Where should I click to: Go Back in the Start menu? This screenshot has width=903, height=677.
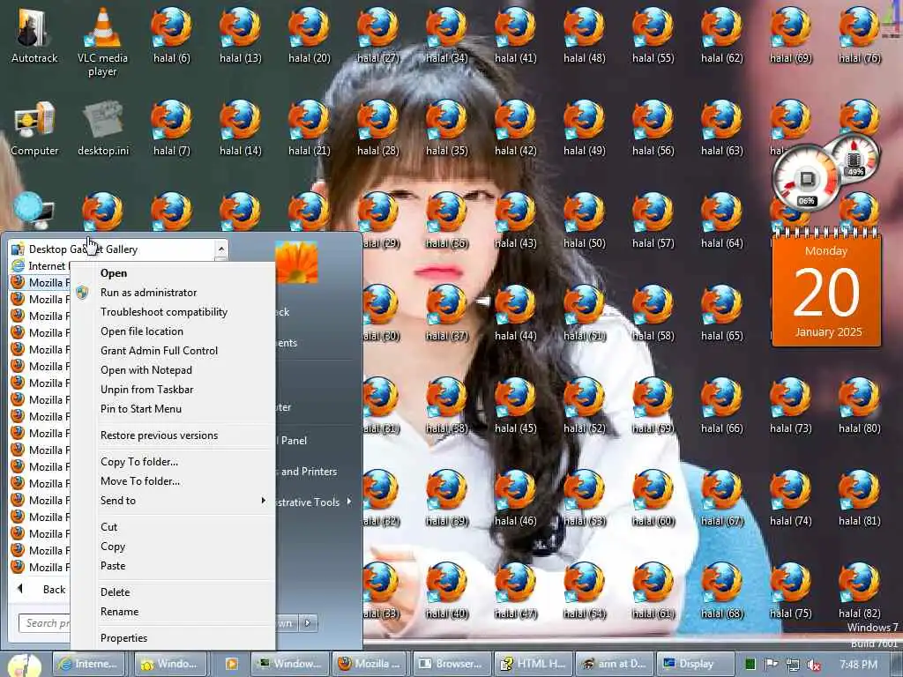(x=41, y=589)
